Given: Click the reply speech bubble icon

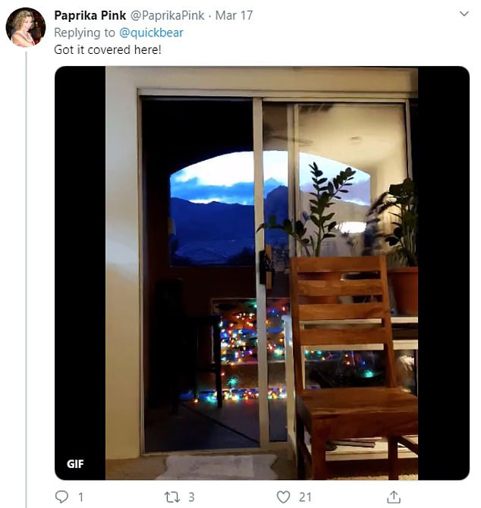Looking at the screenshot, I should click(x=61, y=497).
